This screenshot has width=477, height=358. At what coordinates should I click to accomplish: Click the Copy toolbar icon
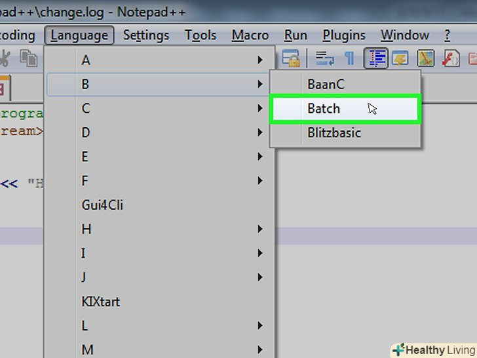(x=29, y=58)
